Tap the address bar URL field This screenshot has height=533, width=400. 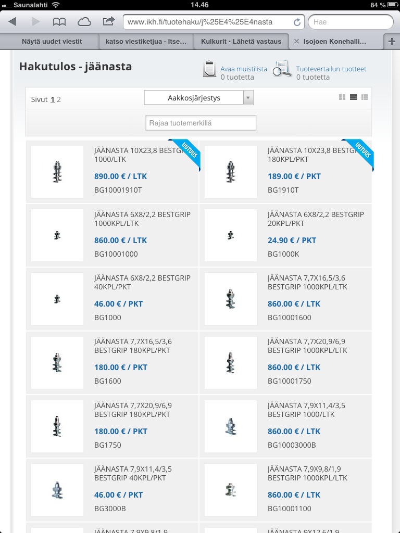pyautogui.click(x=208, y=22)
